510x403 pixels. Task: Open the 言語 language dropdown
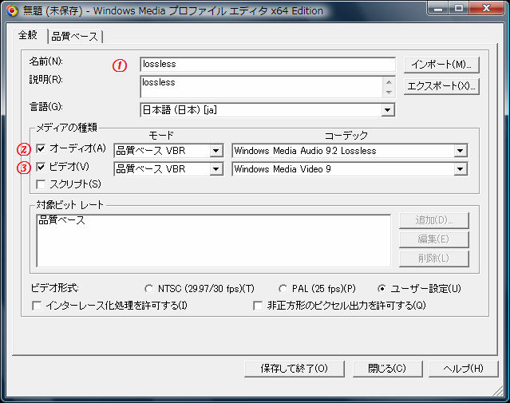(x=388, y=110)
